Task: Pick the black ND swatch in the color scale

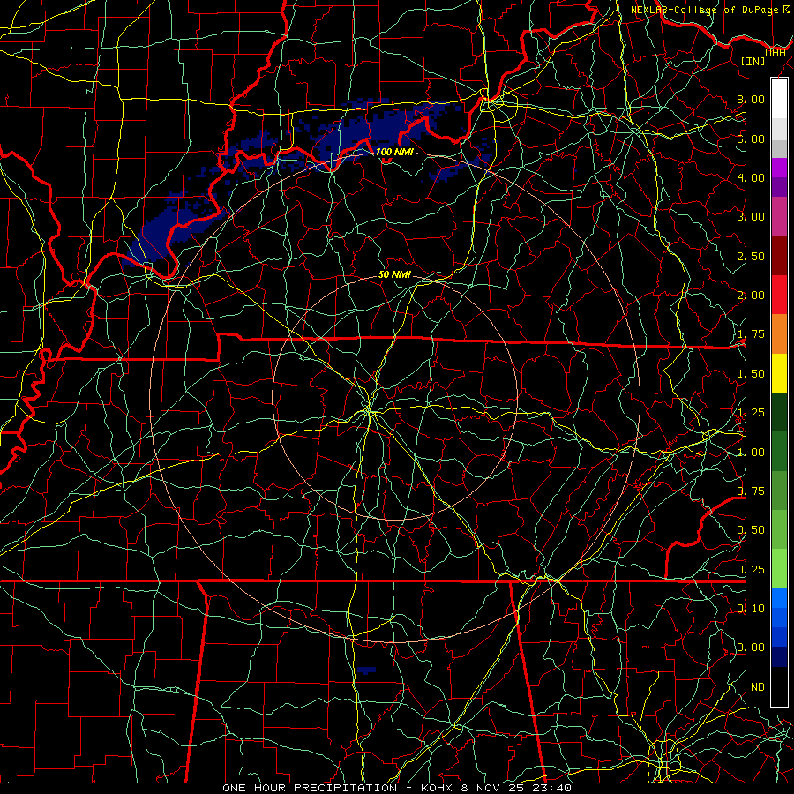Action: pos(779,686)
